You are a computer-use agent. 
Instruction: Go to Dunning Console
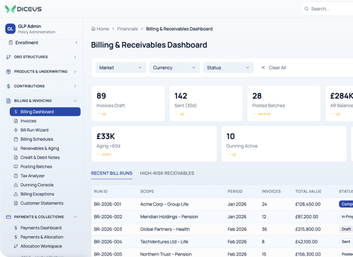[45, 185]
